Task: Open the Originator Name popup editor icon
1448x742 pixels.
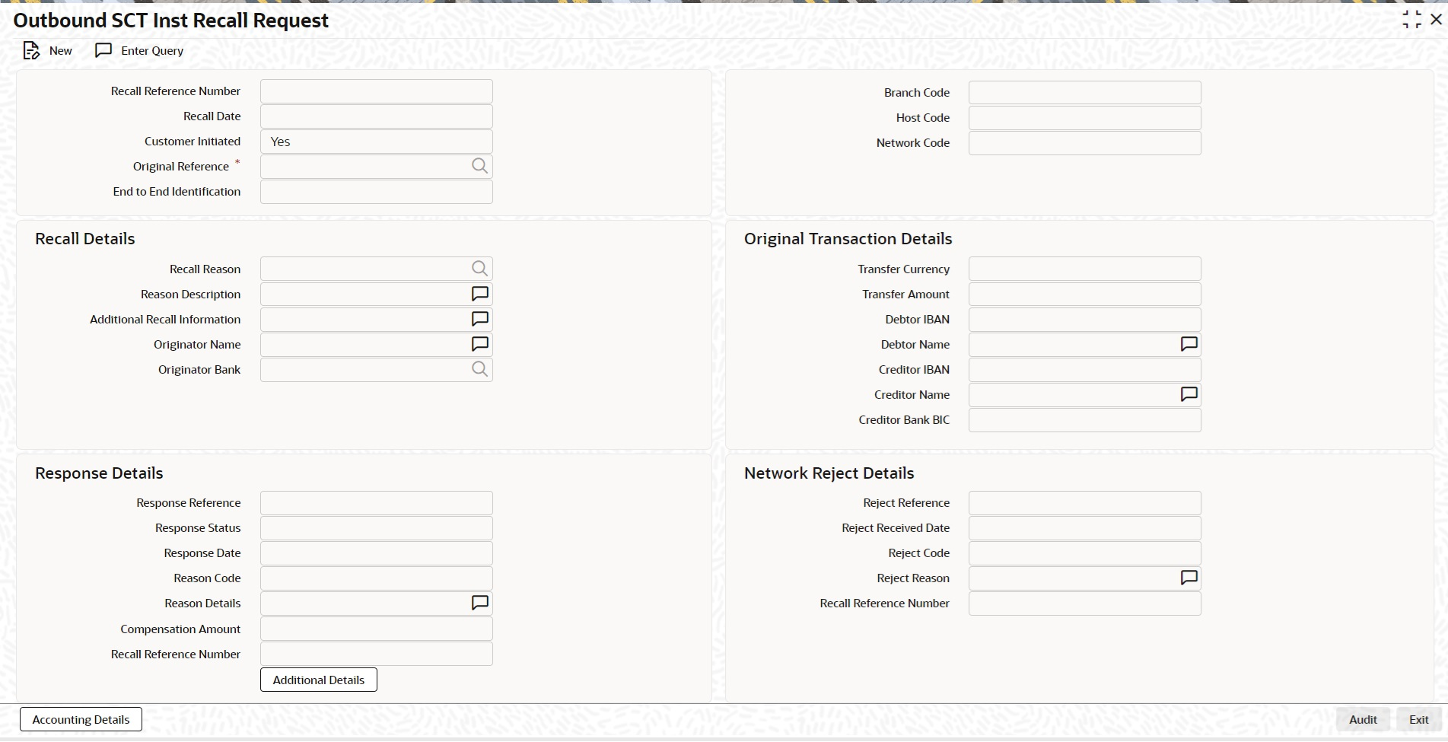Action: pyautogui.click(x=480, y=344)
